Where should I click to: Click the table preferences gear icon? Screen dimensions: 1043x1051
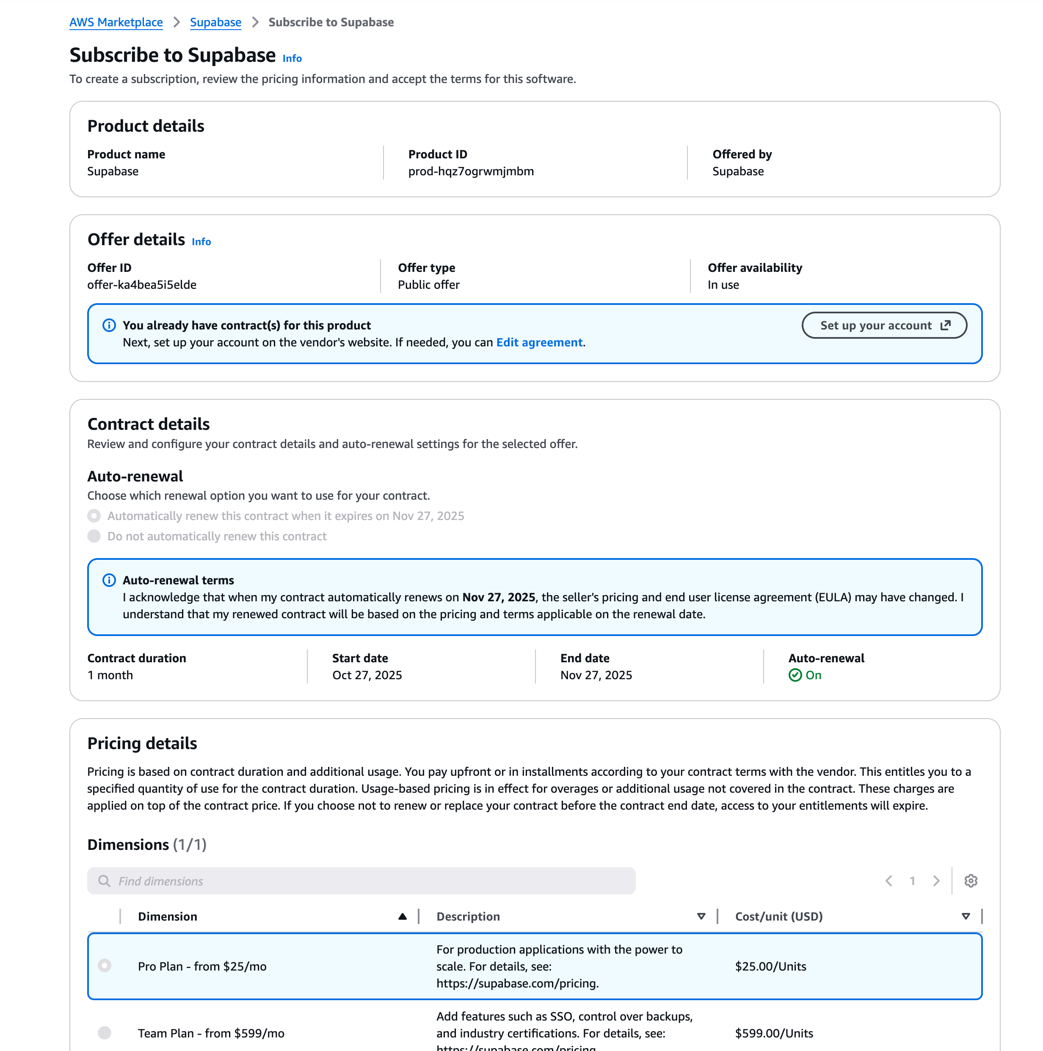(971, 881)
